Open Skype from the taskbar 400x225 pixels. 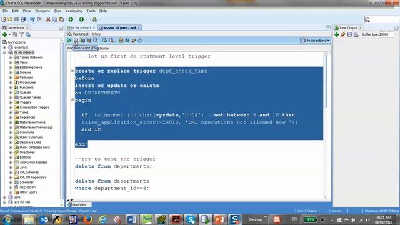190,219
